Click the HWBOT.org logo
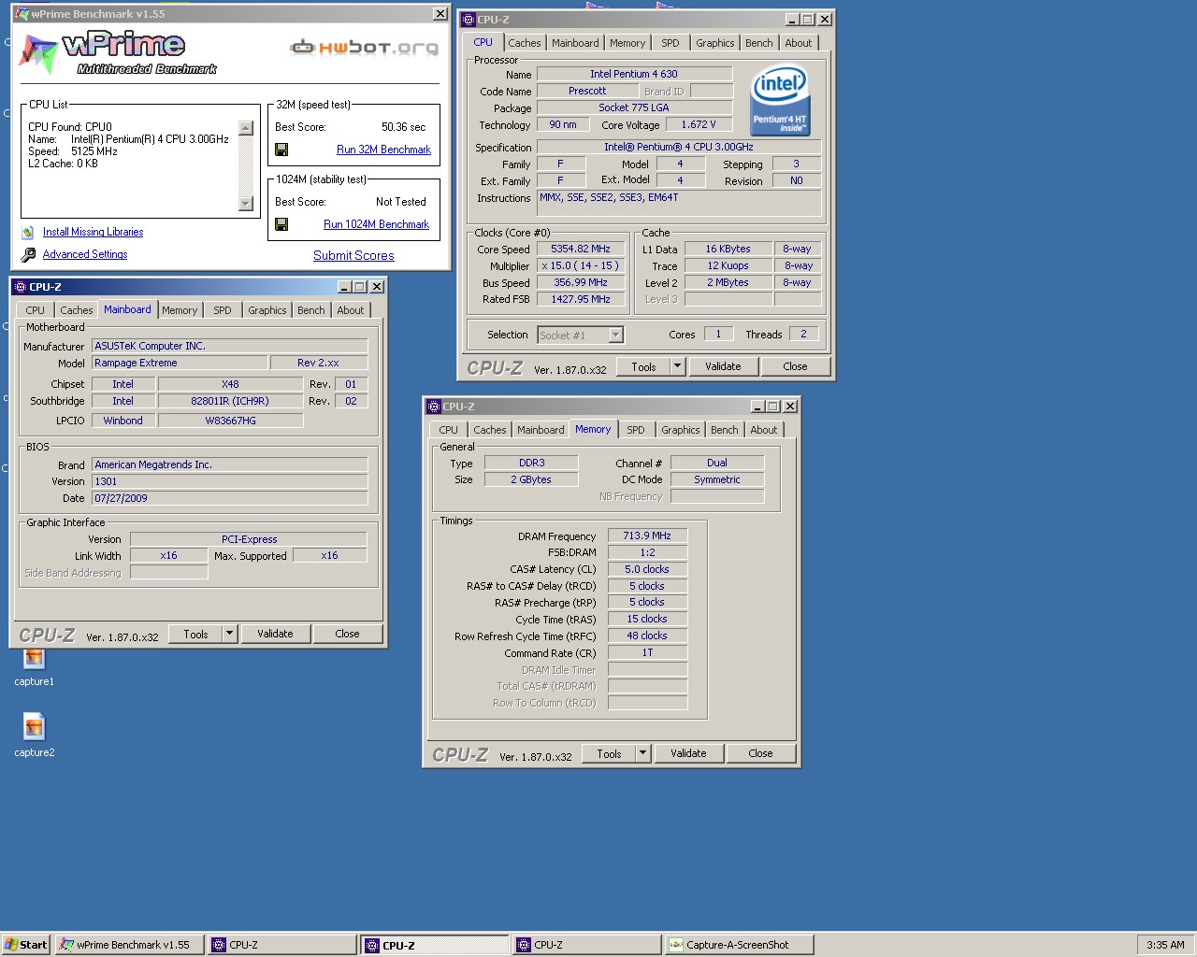Viewport: 1197px width, 957px height. coord(364,48)
